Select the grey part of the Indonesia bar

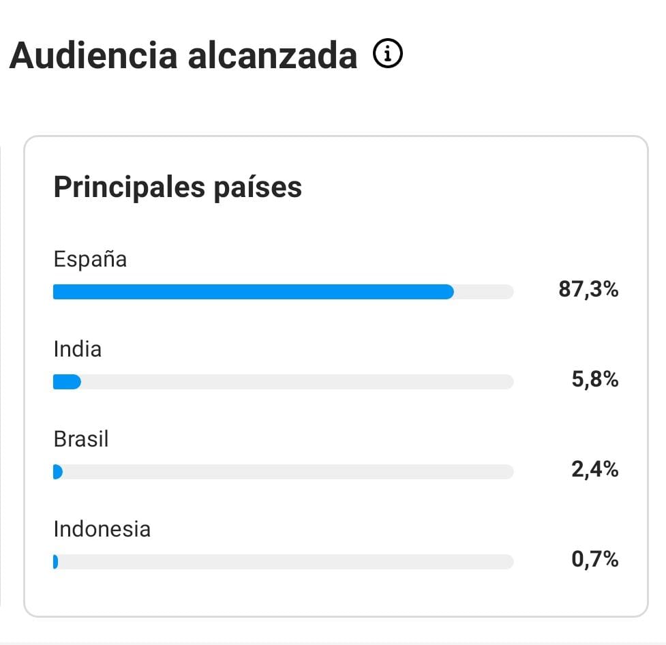tap(286, 562)
